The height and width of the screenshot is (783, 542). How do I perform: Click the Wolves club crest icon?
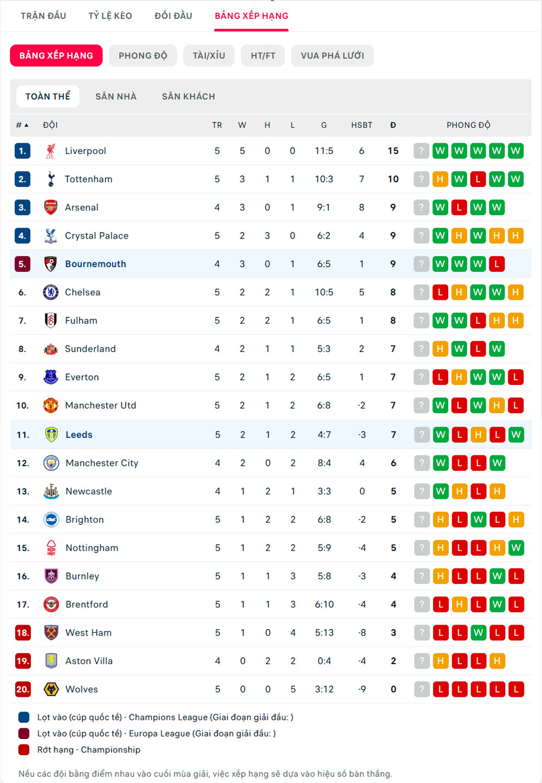coord(51,689)
